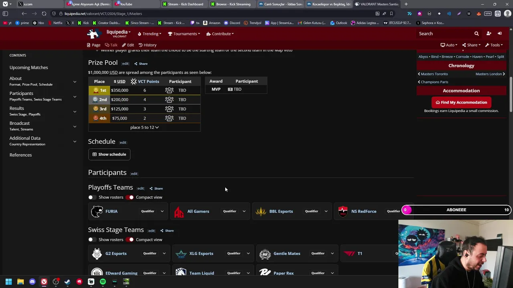Click the Gentle Mates team logo
This screenshot has height=288, width=513.
[x=265, y=254]
